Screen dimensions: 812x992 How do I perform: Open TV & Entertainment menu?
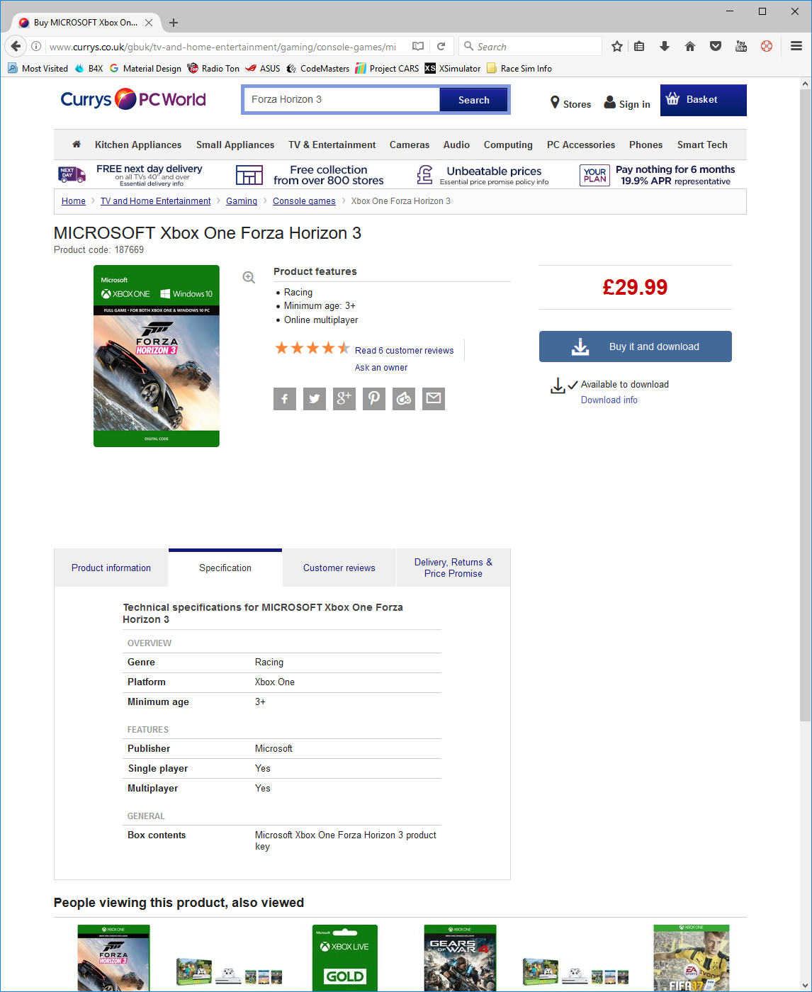(x=332, y=145)
